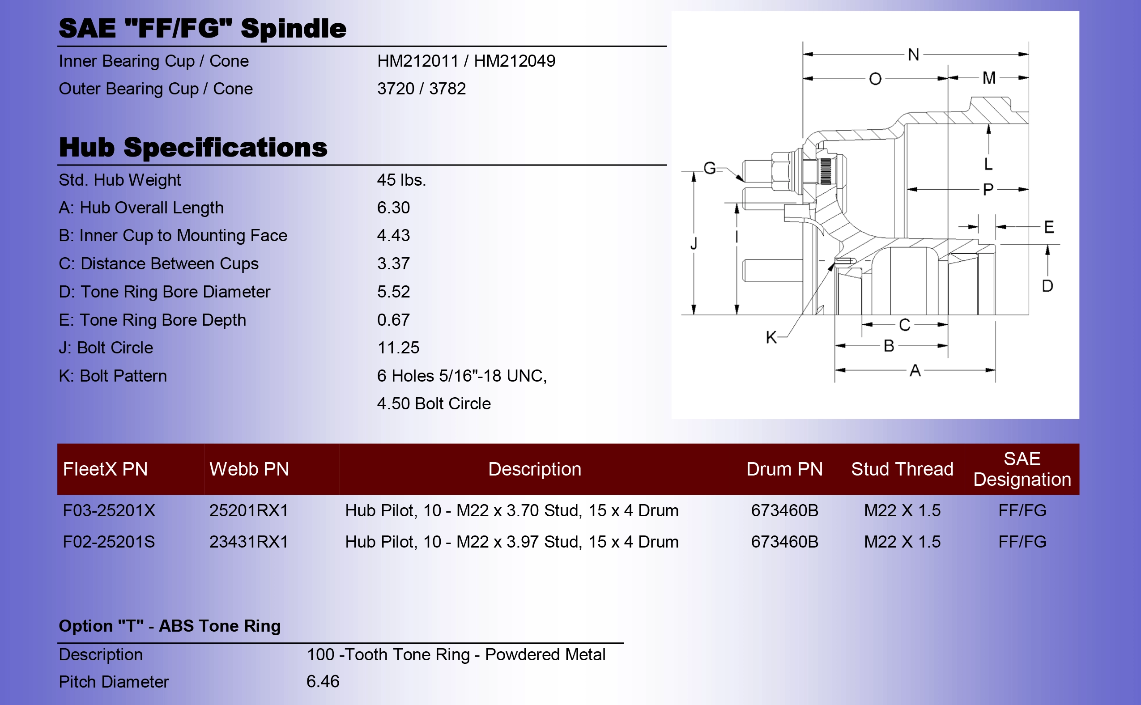The width and height of the screenshot is (1141, 705).
Task: Click Webb part number 23431RX1
Action: (x=248, y=542)
